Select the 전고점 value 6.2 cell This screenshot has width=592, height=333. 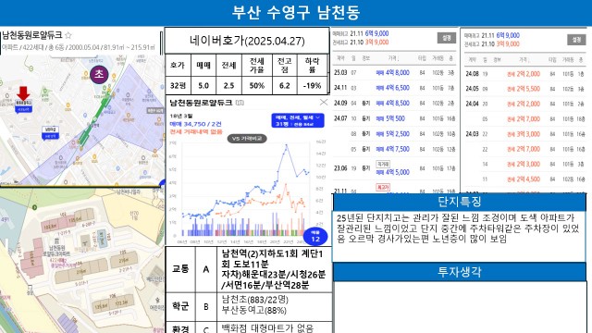coord(285,86)
